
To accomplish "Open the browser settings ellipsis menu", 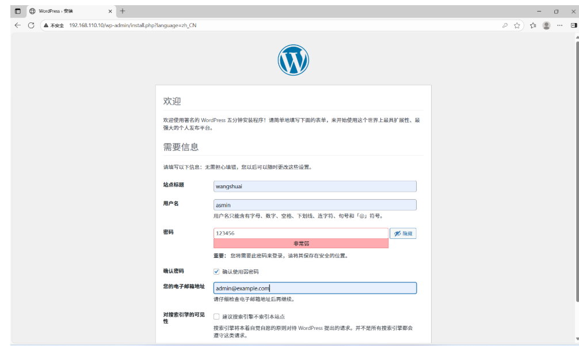I will [x=560, y=25].
